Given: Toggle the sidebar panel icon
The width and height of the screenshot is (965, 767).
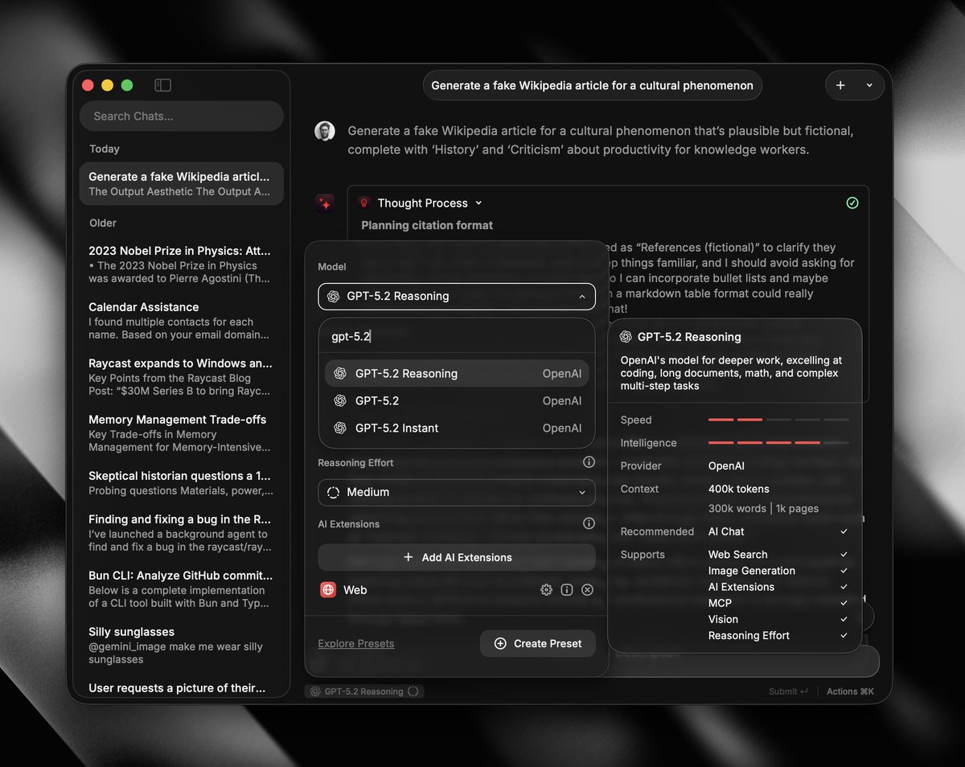Looking at the screenshot, I should pyautogui.click(x=162, y=85).
